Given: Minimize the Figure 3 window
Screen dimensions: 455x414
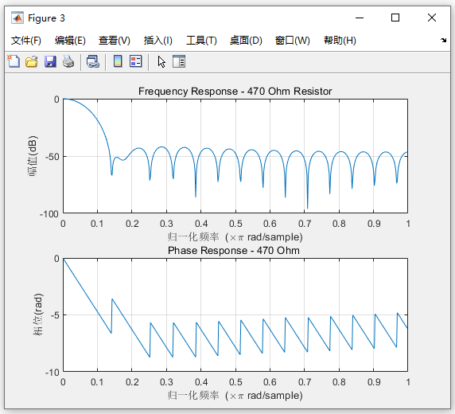Looking at the screenshot, I should pos(360,18).
